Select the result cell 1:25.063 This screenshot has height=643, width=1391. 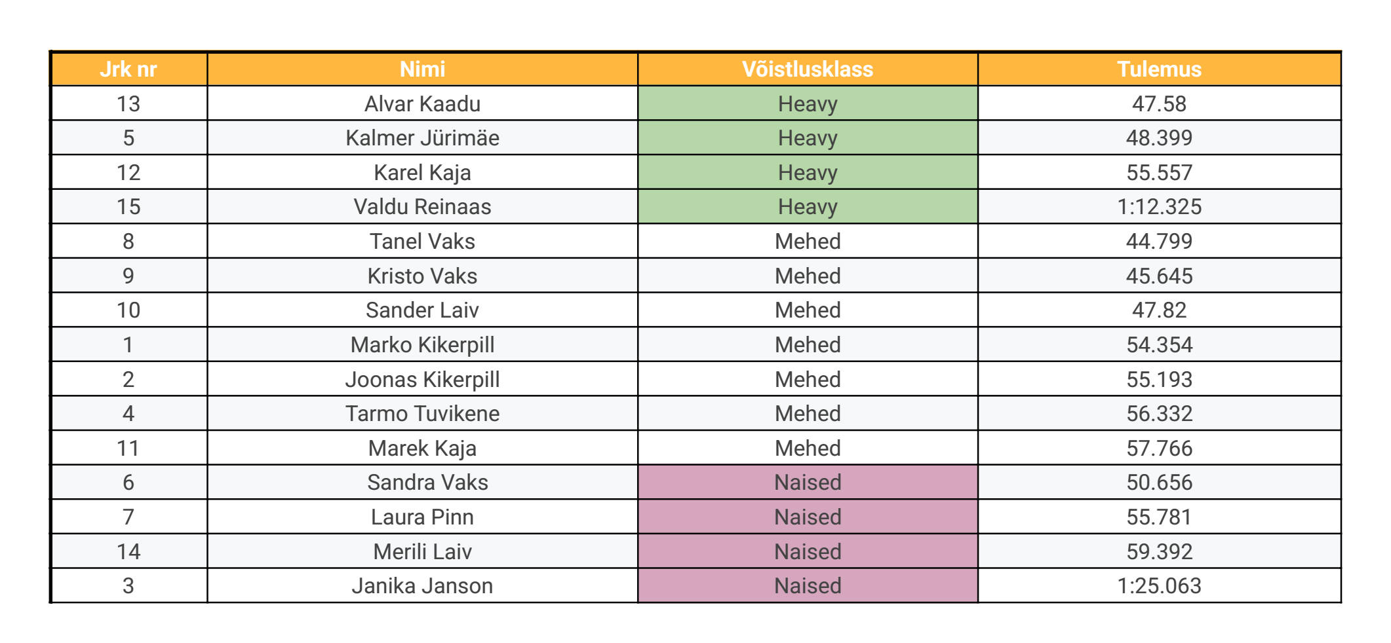tap(1159, 586)
